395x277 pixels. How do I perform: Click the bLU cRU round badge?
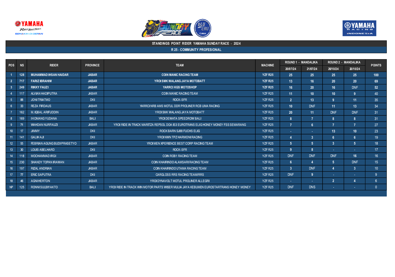click(x=203, y=28)
